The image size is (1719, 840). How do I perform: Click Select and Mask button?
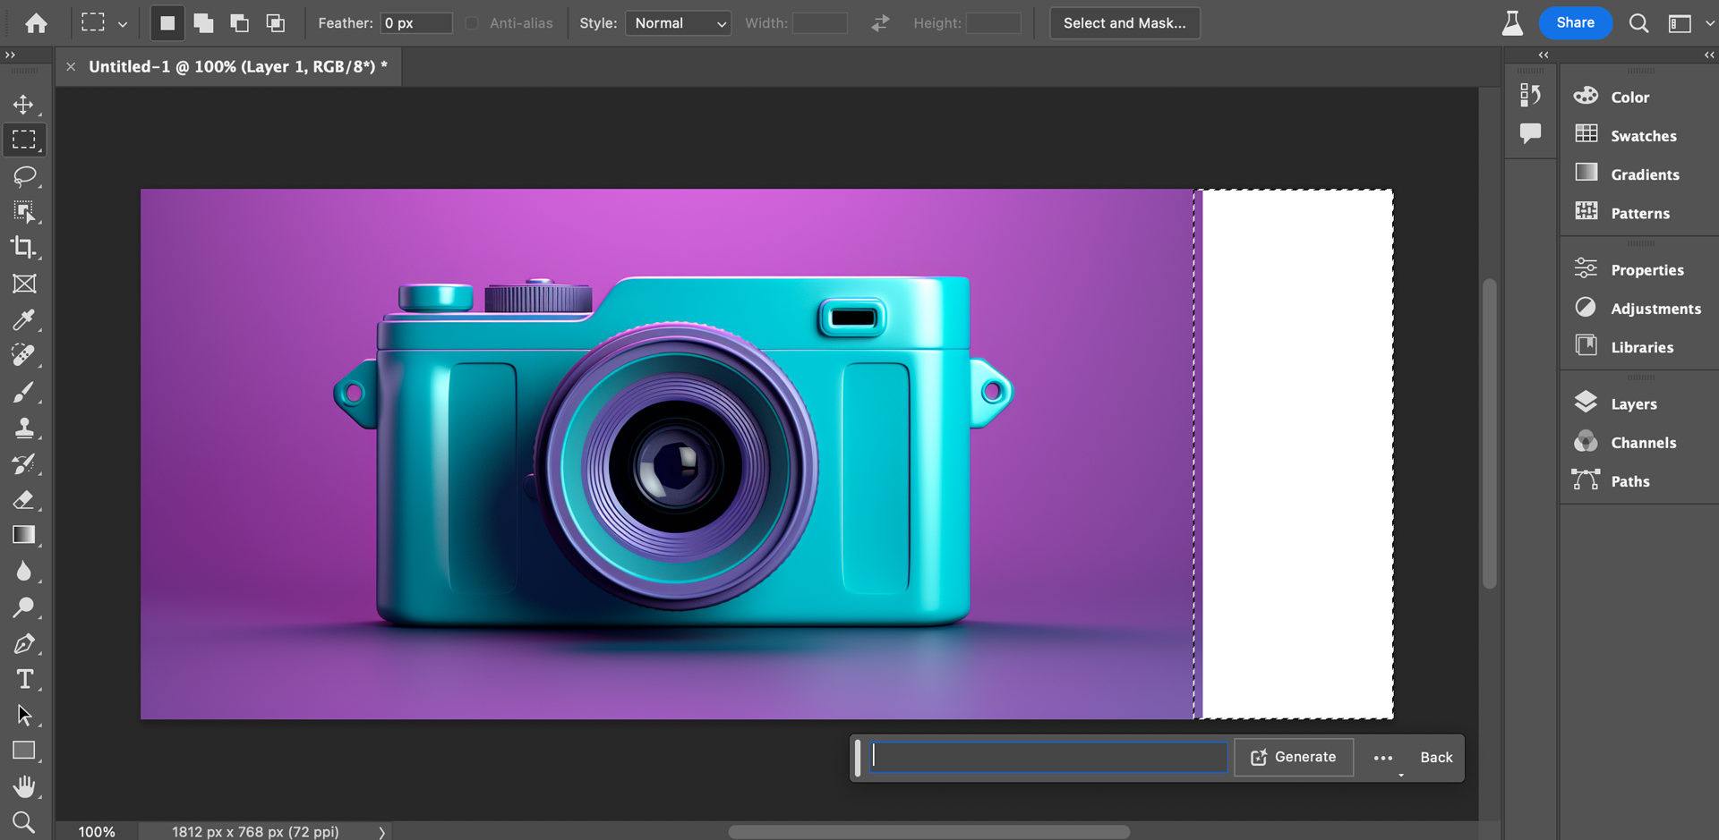click(x=1125, y=23)
